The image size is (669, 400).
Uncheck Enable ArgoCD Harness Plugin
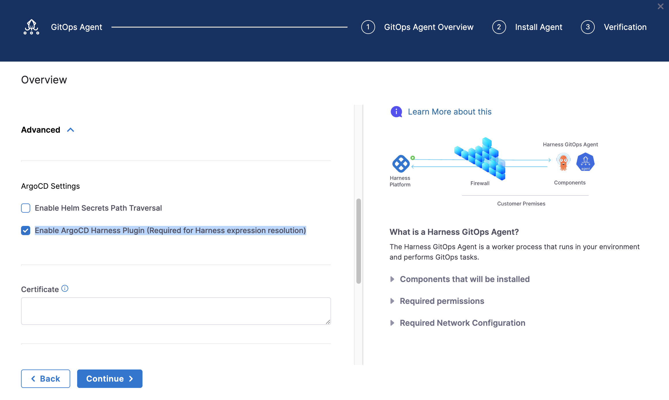(26, 230)
